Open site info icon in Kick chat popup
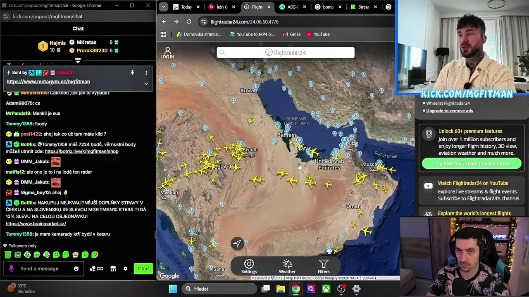The width and height of the screenshot is (529, 297). [x=6, y=16]
